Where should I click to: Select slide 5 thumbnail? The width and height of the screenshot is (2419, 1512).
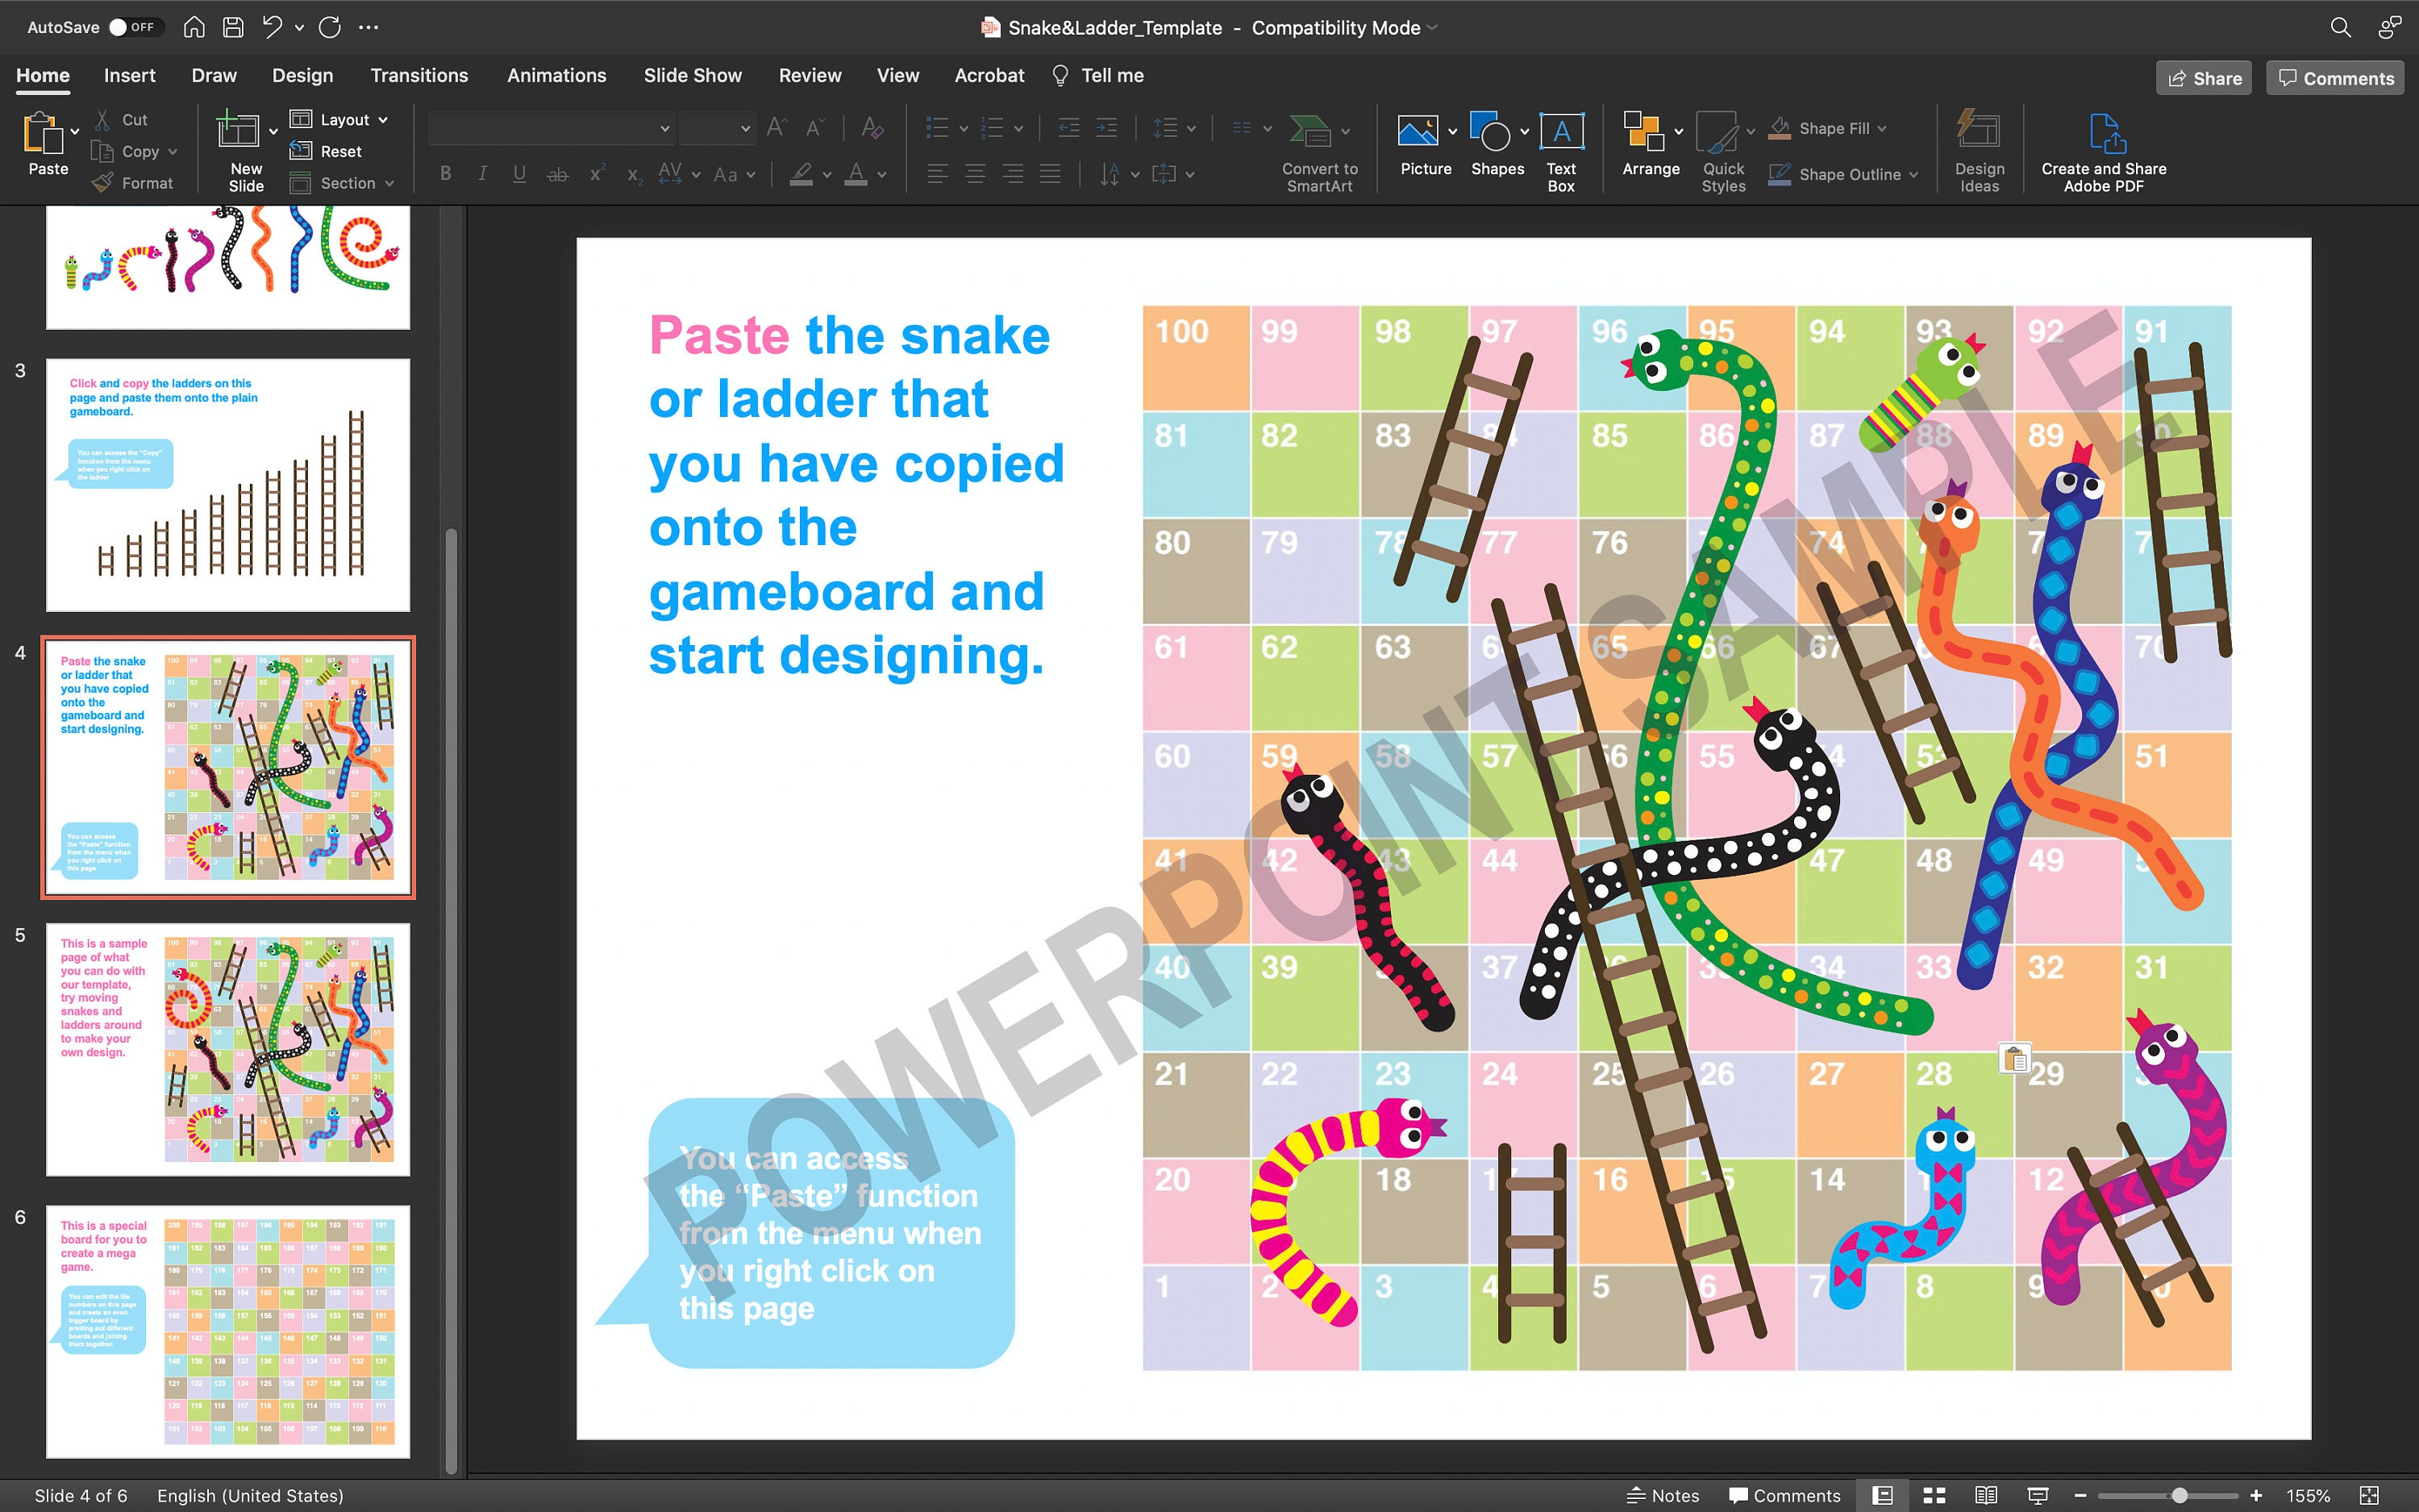[228, 1050]
